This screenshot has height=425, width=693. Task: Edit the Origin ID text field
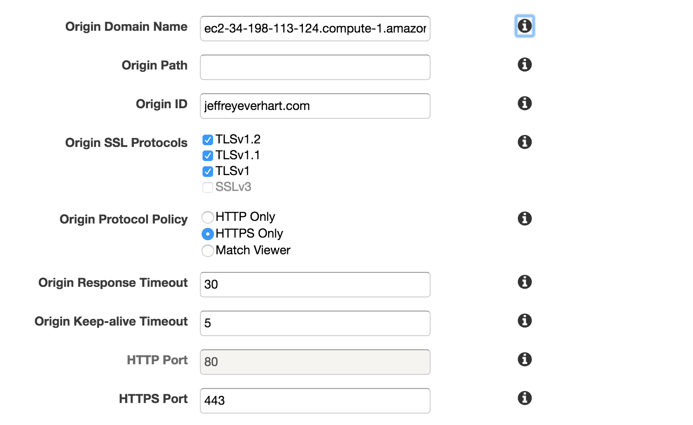pos(315,106)
